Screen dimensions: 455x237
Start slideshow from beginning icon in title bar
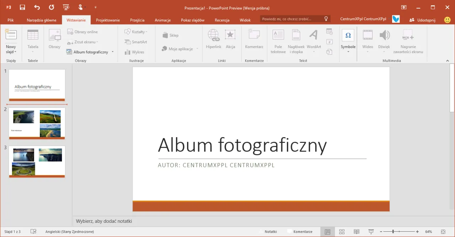[66, 7]
